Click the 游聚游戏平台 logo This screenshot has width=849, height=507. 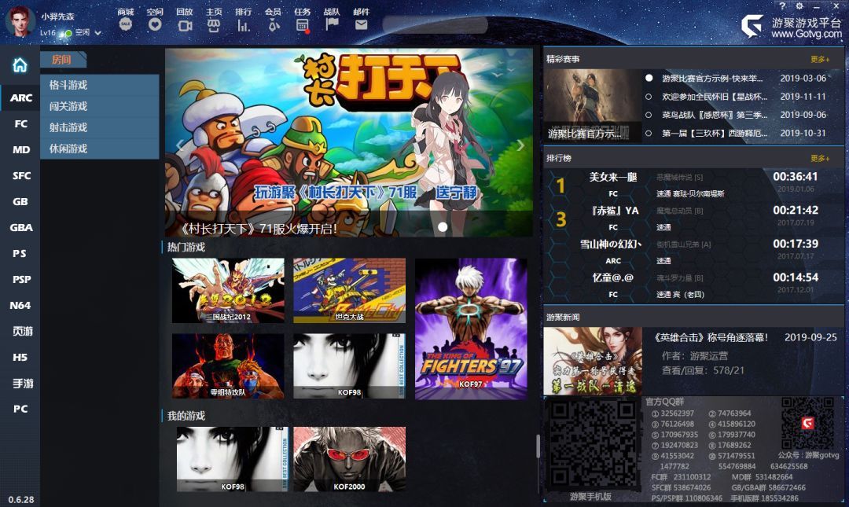(791, 27)
